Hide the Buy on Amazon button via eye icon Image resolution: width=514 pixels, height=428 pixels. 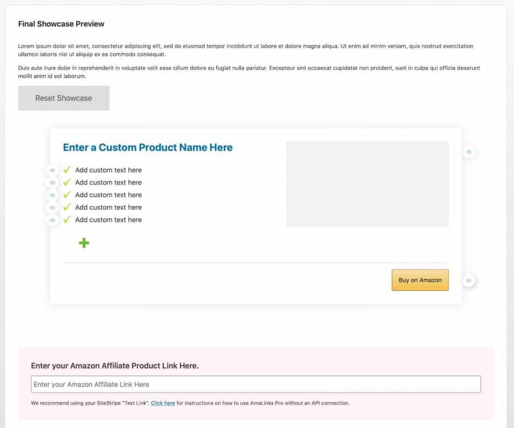point(469,280)
